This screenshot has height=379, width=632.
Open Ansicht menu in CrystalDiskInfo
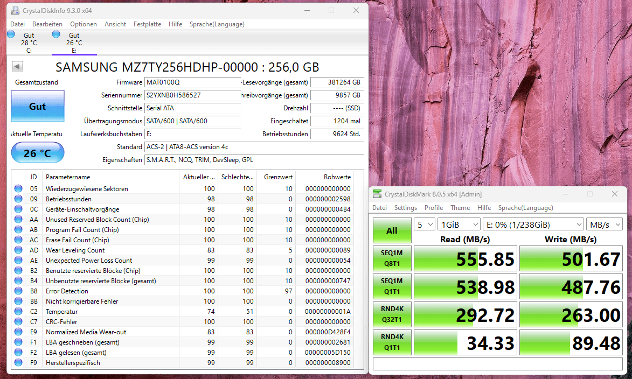click(115, 24)
